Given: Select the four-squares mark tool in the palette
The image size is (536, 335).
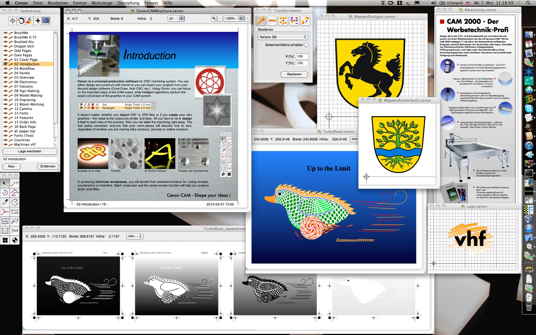Looking at the screenshot, I should [x=5, y=240].
